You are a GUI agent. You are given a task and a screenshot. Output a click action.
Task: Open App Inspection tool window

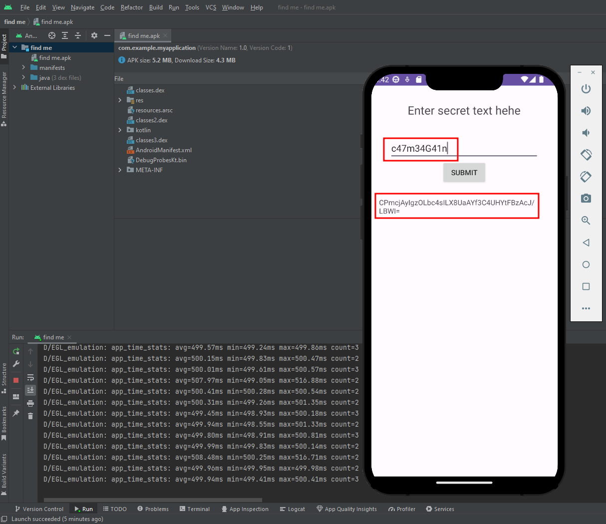pyautogui.click(x=245, y=509)
